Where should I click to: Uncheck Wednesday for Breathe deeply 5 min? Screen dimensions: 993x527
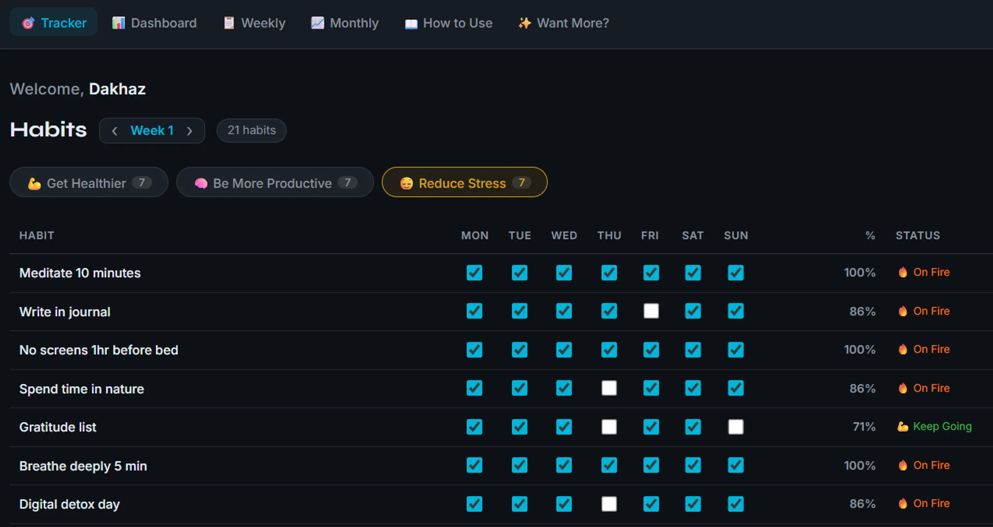click(564, 465)
